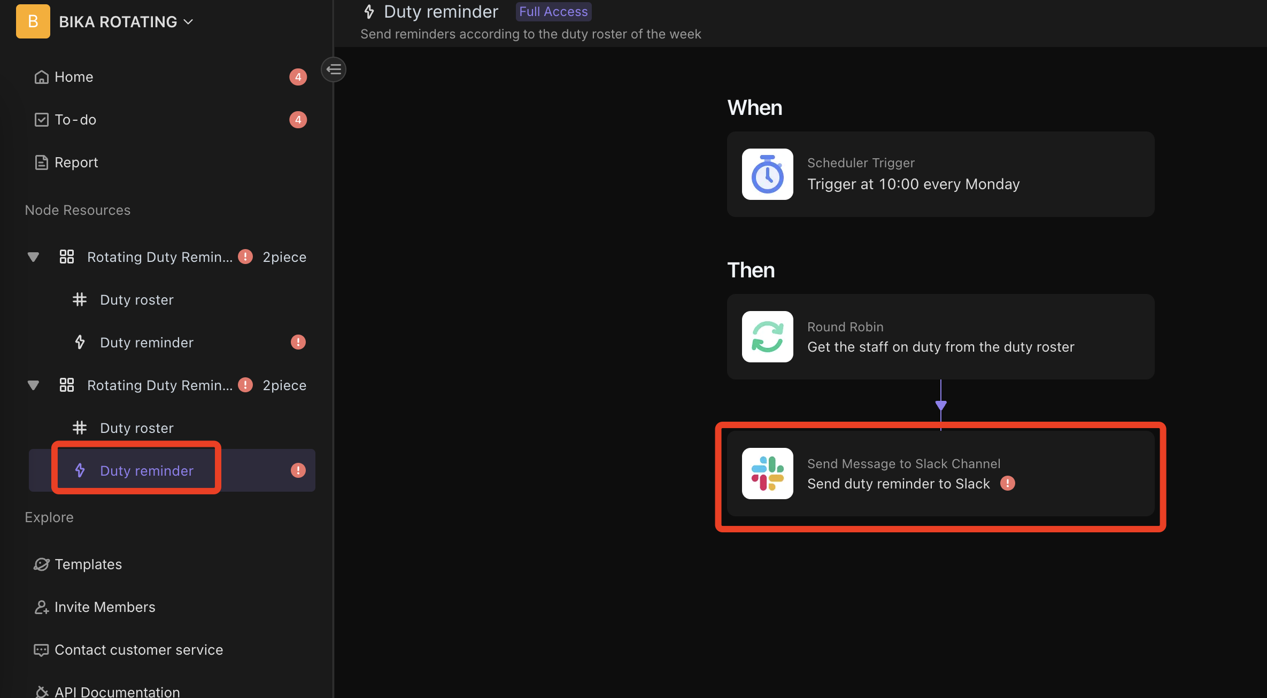Image resolution: width=1267 pixels, height=698 pixels.
Task: Click the Duty reminder automation icon in sidebar
Action: 80,470
